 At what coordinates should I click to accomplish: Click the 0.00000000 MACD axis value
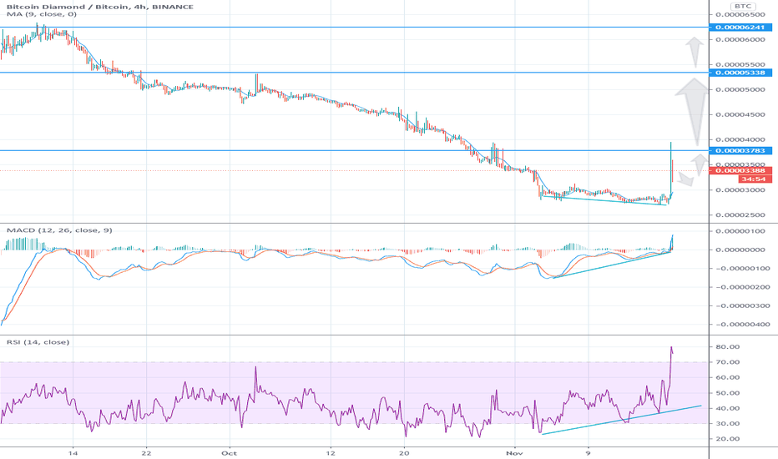point(740,250)
